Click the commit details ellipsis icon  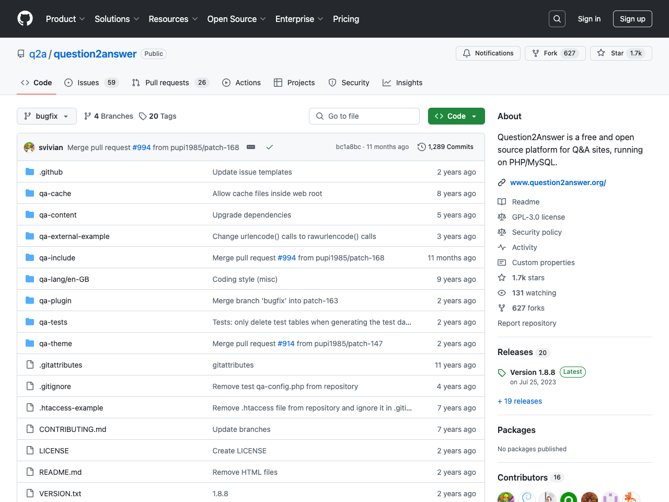(x=251, y=147)
